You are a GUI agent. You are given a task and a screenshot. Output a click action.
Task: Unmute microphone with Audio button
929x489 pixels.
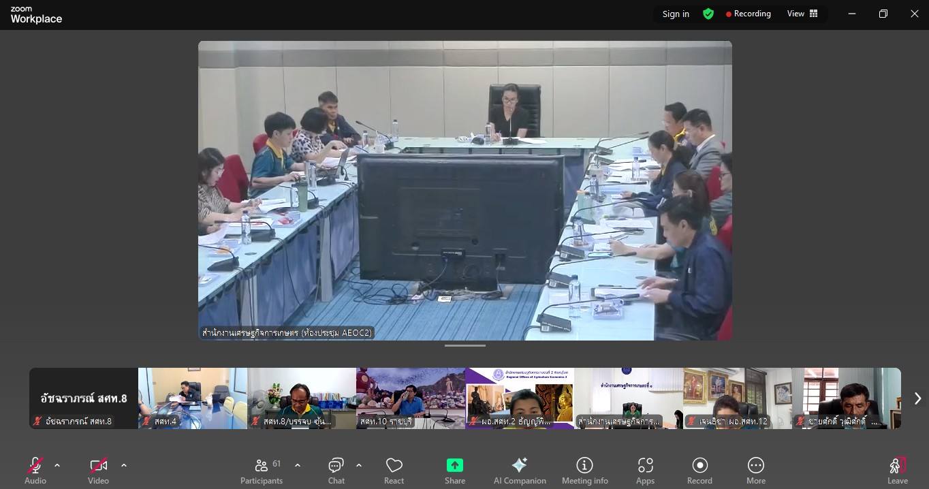[x=35, y=471]
